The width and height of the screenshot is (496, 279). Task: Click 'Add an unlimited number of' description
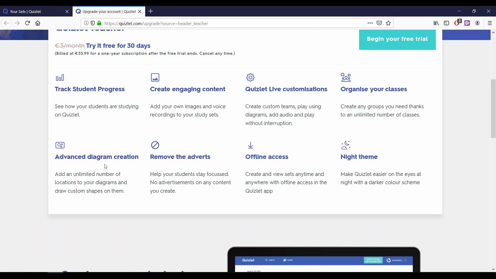(x=91, y=183)
